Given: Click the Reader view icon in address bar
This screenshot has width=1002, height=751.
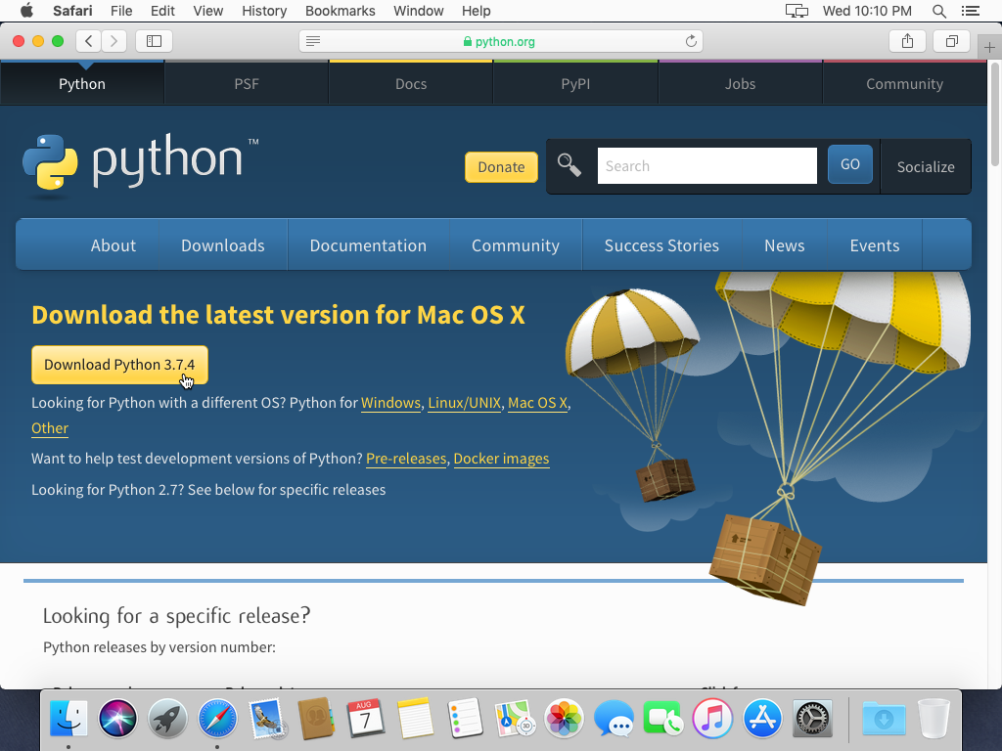Looking at the screenshot, I should click(x=313, y=41).
